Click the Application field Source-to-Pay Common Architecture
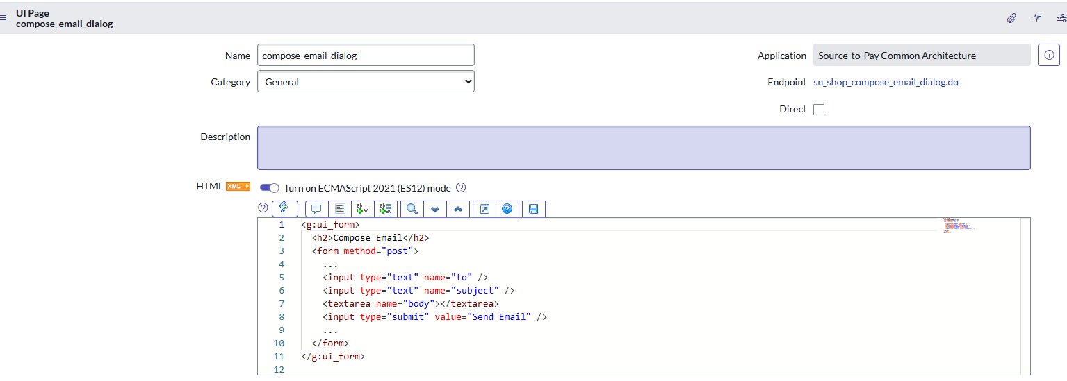1067x381 pixels. tap(922, 56)
